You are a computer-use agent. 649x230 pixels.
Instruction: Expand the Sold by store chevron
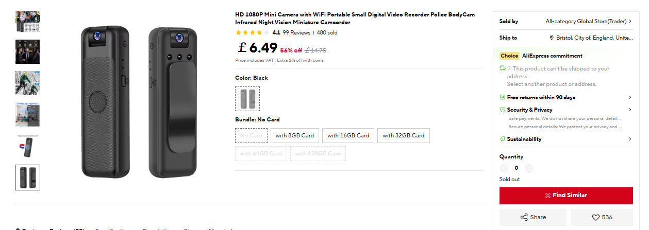pos(630,22)
